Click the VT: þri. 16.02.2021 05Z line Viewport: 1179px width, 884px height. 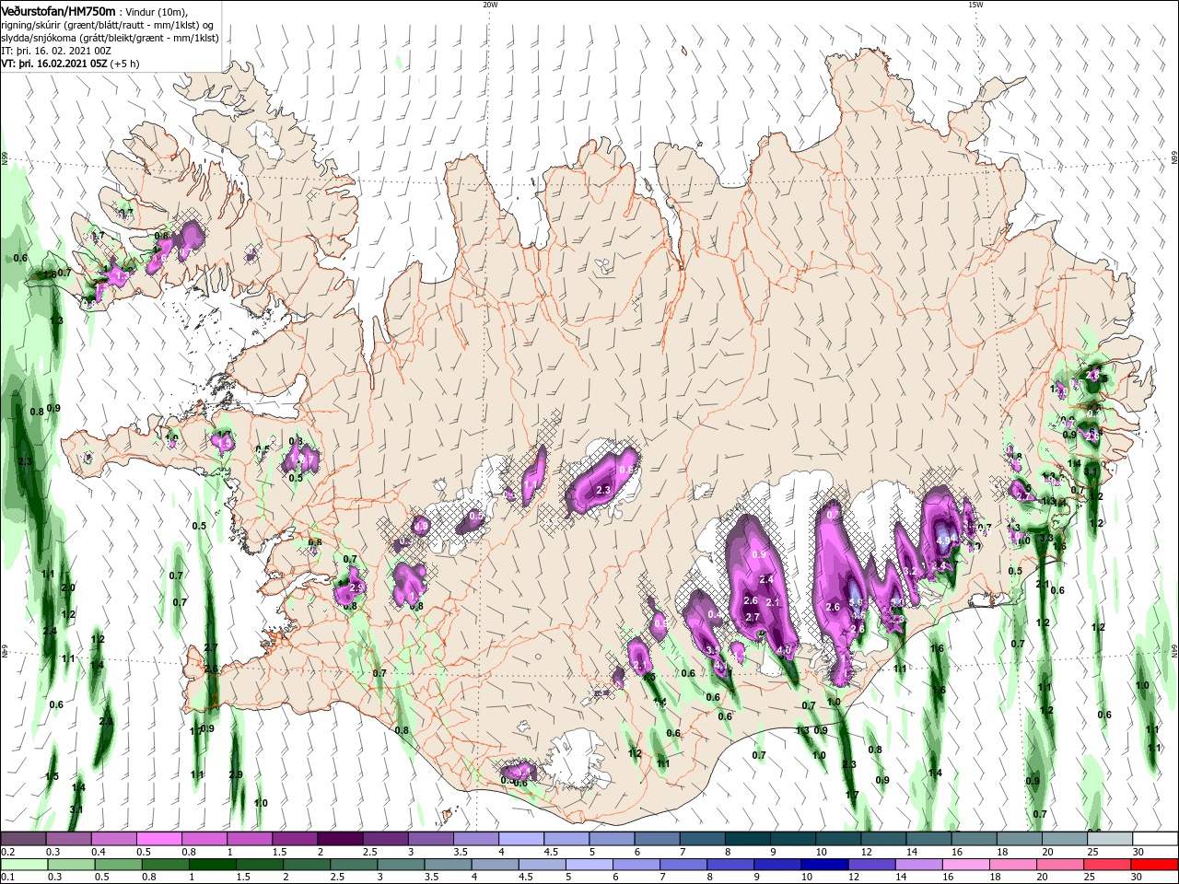[x=53, y=64]
